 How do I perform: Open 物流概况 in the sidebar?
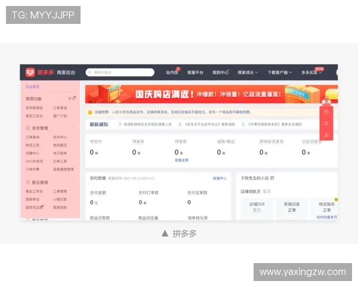[x=60, y=145]
